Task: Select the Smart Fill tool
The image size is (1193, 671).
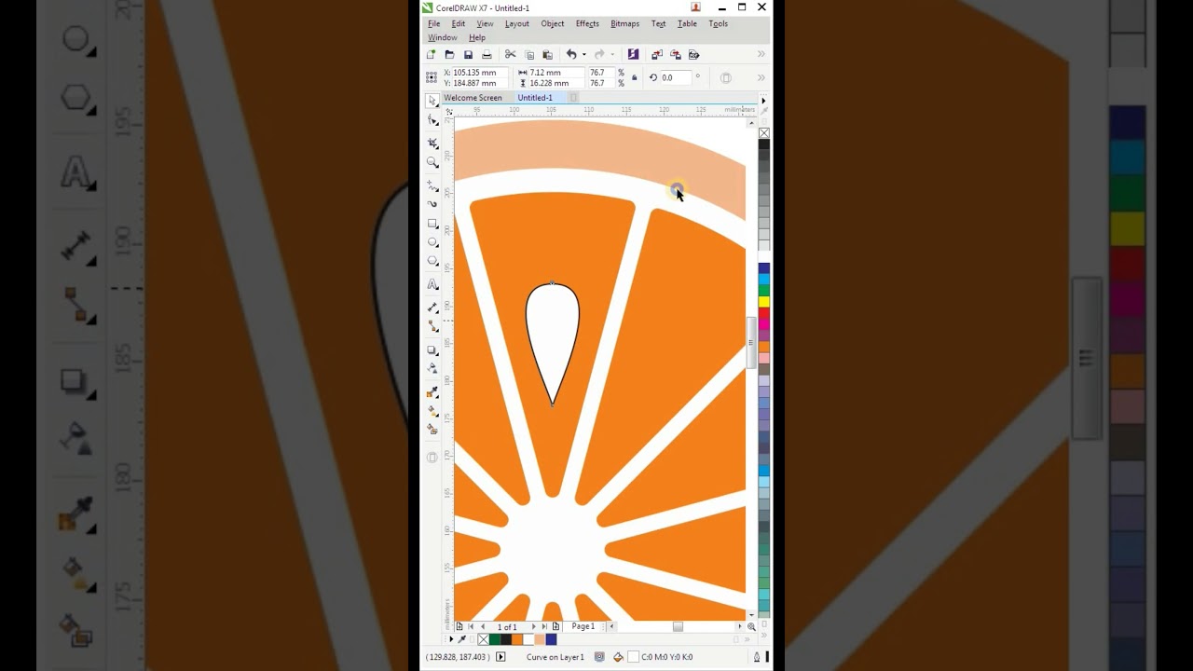Action: coord(432,430)
